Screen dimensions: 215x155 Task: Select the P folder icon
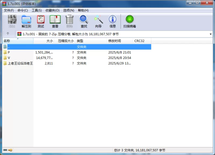(x=5, y=52)
